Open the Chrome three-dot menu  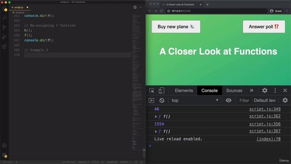(x=287, y=11)
